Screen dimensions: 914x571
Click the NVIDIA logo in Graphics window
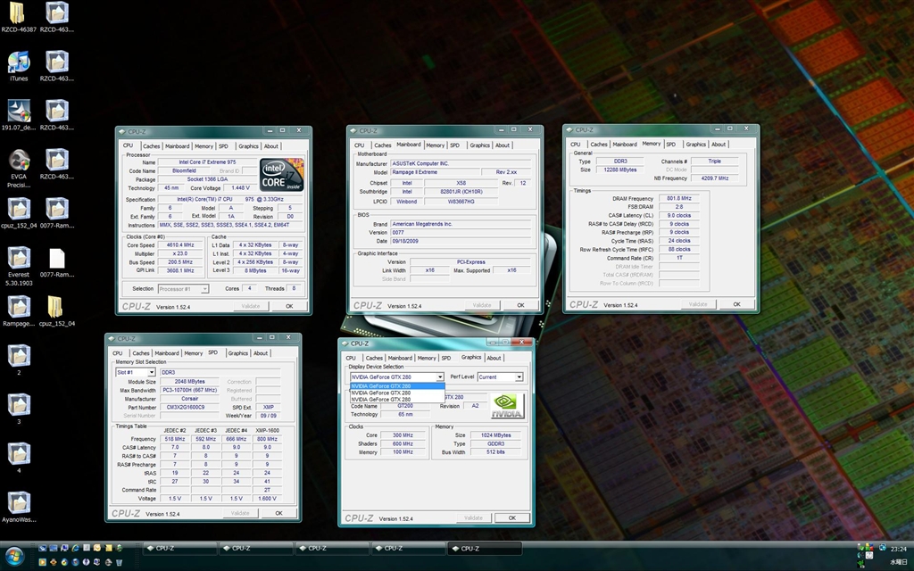[507, 406]
